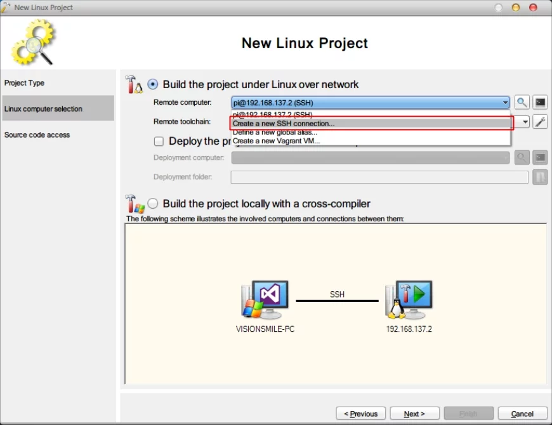
Task: Click the hammer-penguin icon beside network build option
Action: click(x=134, y=84)
